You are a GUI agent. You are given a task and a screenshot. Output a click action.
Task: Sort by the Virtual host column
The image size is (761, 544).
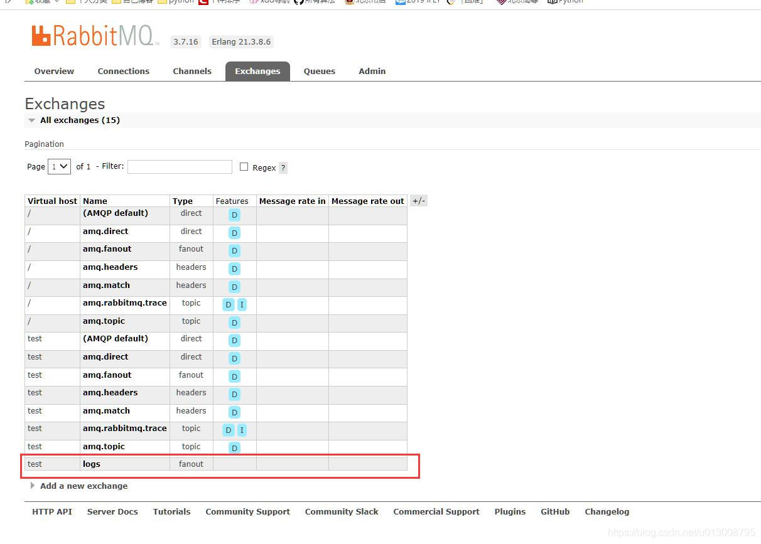[52, 201]
